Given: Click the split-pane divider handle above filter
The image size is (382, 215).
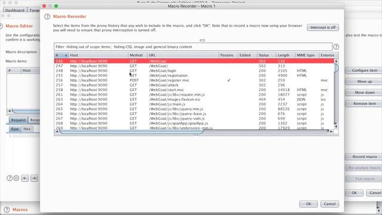Looking at the screenshot, I should pyautogui.click(x=202, y=40).
